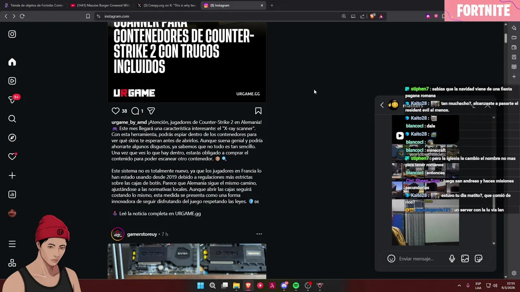This screenshot has width=520, height=292.
Task: Open the More hamburger menu
Action: click(x=12, y=244)
